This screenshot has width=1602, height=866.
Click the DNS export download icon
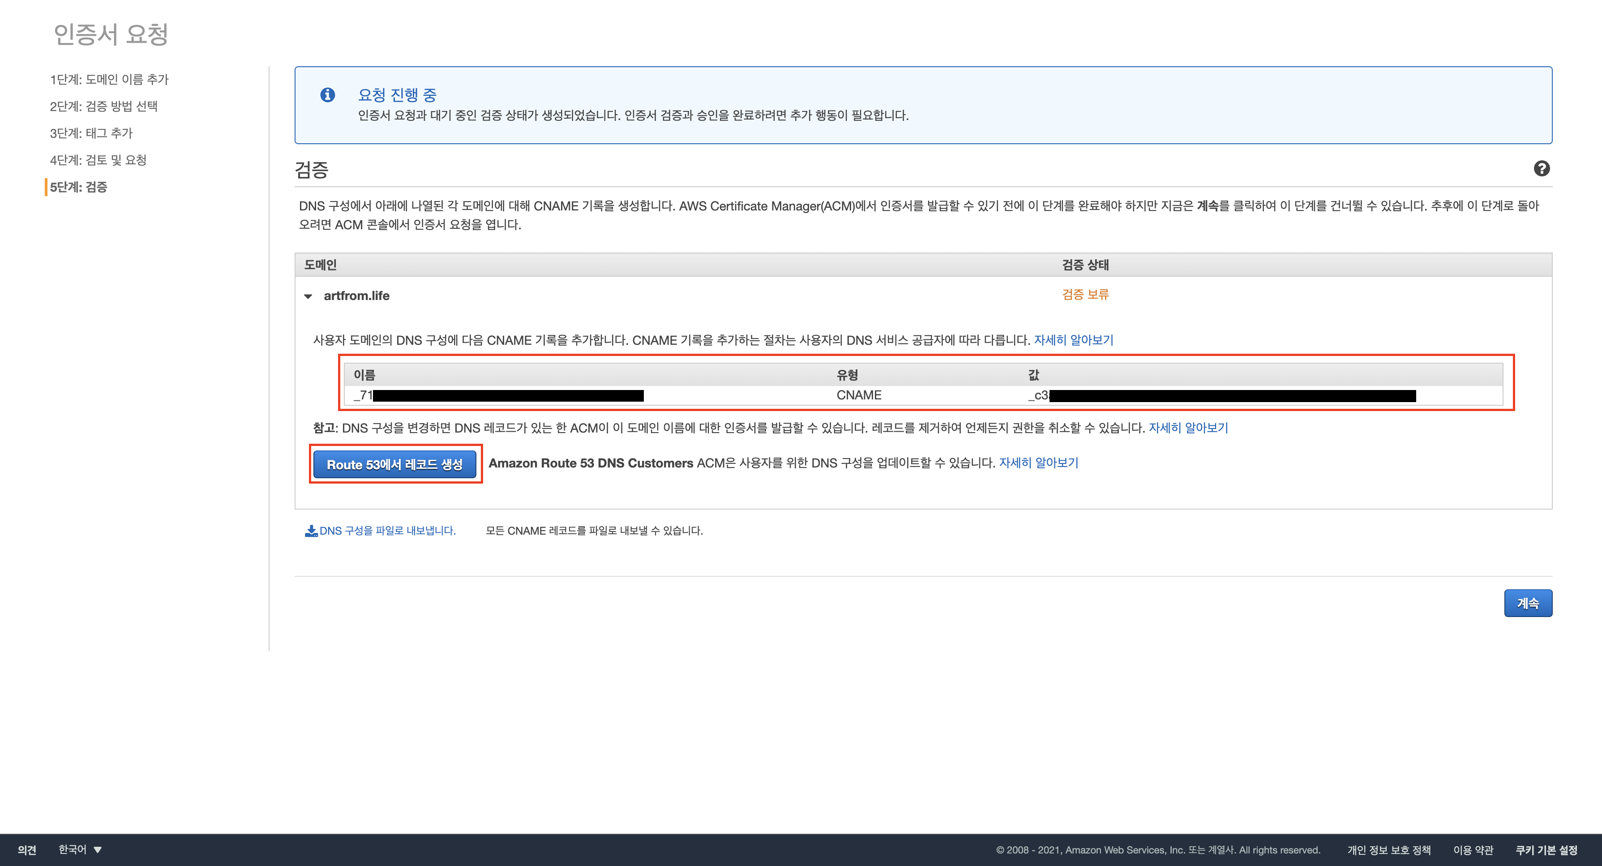(x=311, y=531)
